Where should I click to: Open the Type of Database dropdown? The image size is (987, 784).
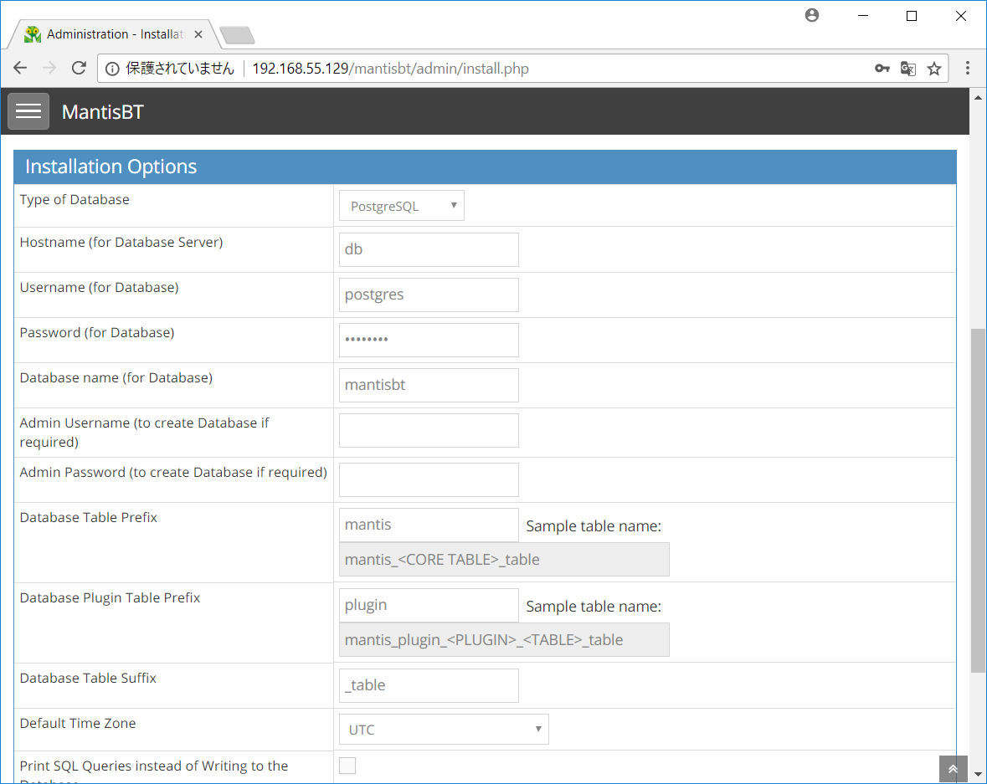[401, 205]
